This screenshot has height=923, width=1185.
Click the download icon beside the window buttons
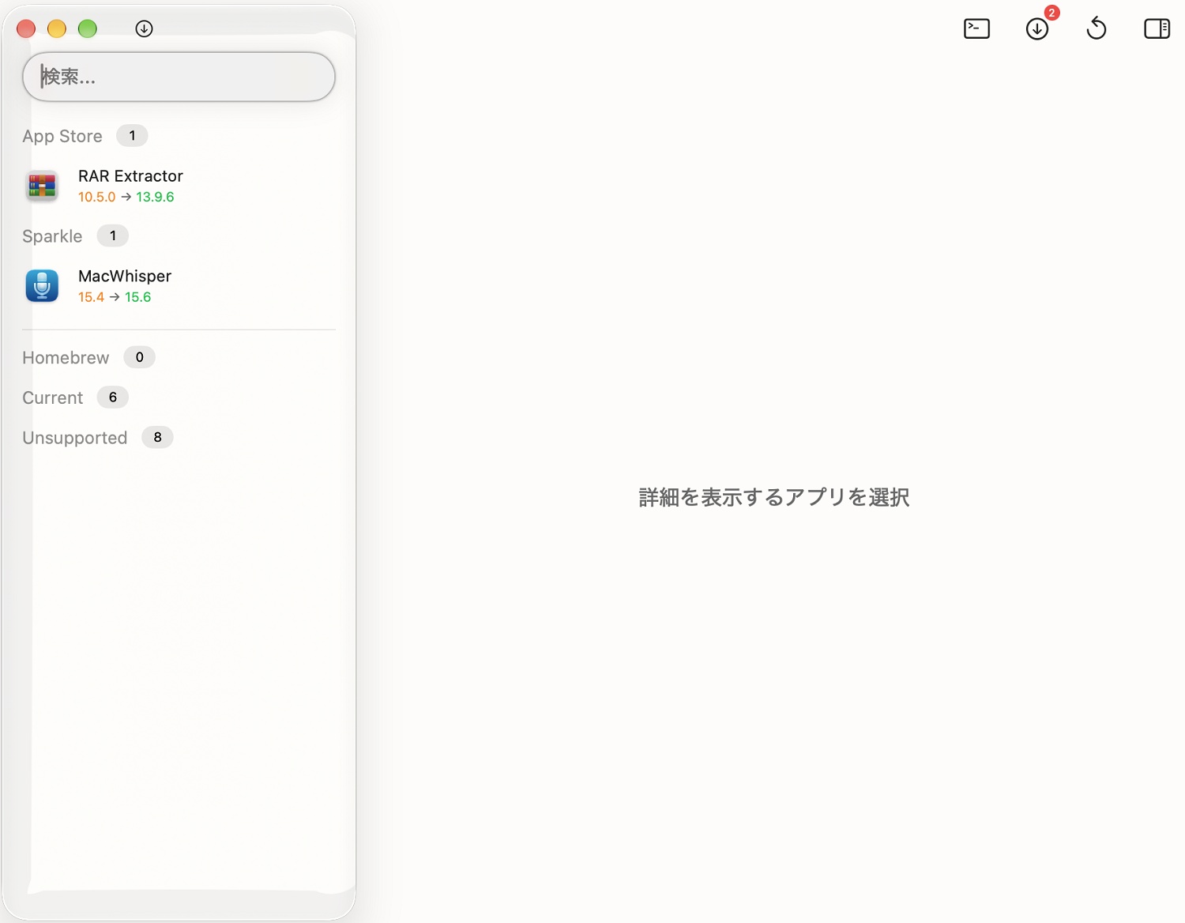coord(144,28)
